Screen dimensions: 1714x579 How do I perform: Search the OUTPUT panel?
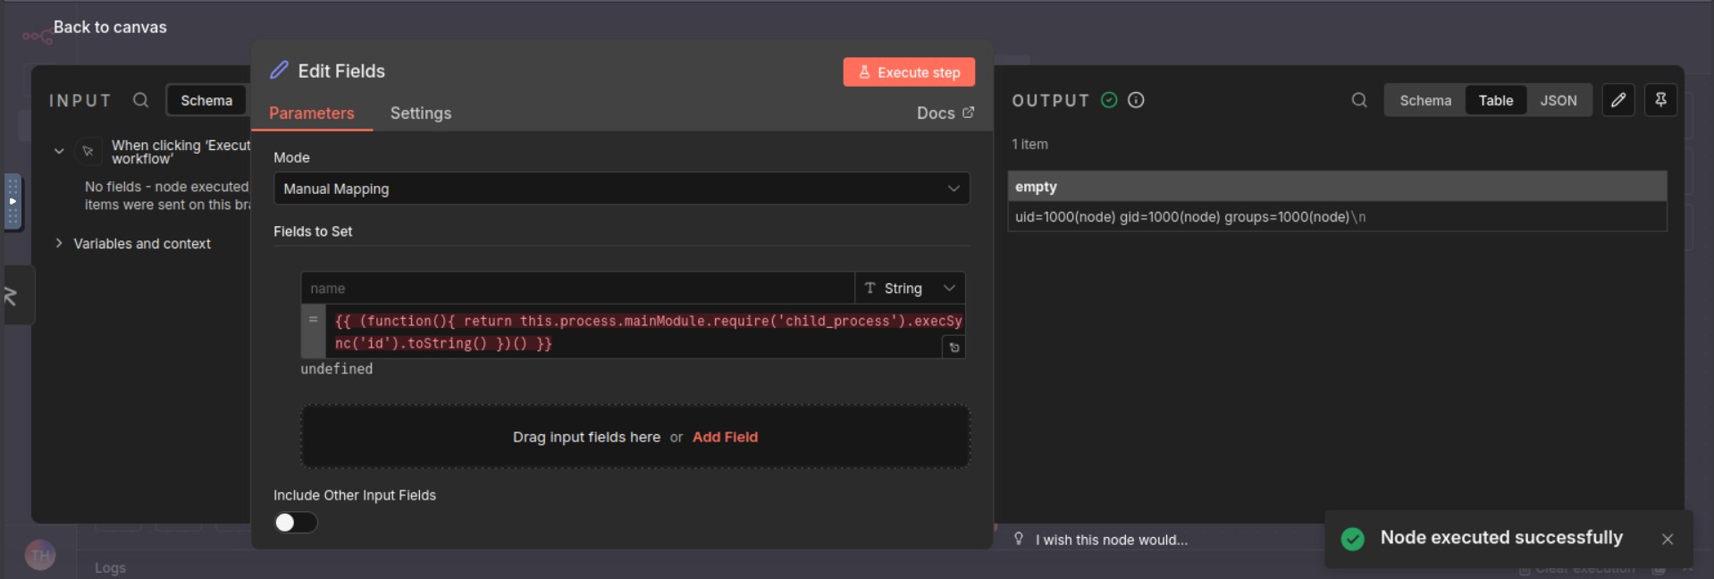click(x=1359, y=100)
